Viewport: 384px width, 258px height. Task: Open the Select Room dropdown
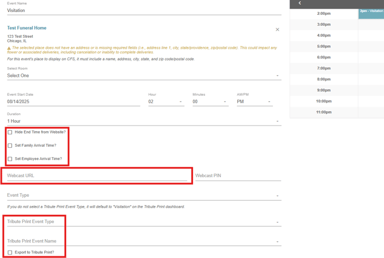[x=143, y=76]
